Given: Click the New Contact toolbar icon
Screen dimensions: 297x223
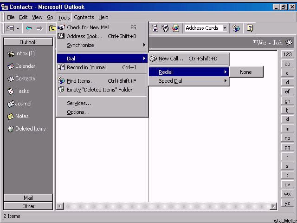Looking at the screenshot, I should coord(10,28).
